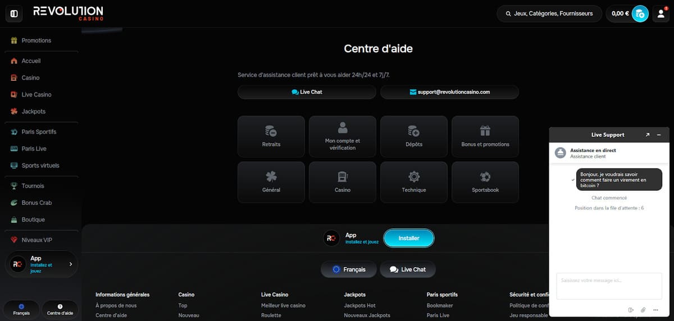Open the Français language selector in sidebar
The image size is (674, 321).
click(21, 309)
